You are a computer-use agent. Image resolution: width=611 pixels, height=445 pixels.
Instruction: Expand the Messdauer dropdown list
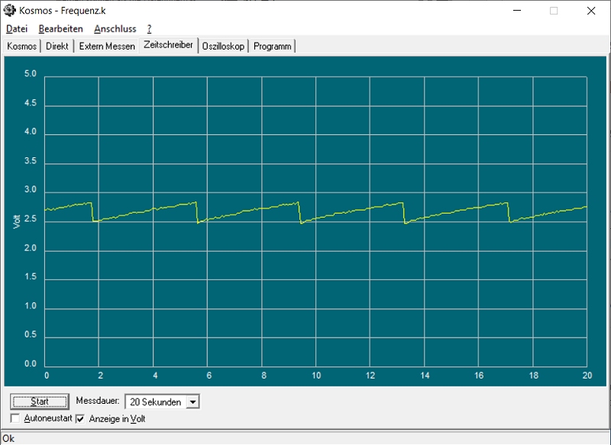192,401
